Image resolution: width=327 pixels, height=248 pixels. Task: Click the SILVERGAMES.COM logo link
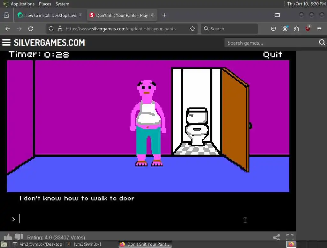pyautogui.click(x=49, y=43)
